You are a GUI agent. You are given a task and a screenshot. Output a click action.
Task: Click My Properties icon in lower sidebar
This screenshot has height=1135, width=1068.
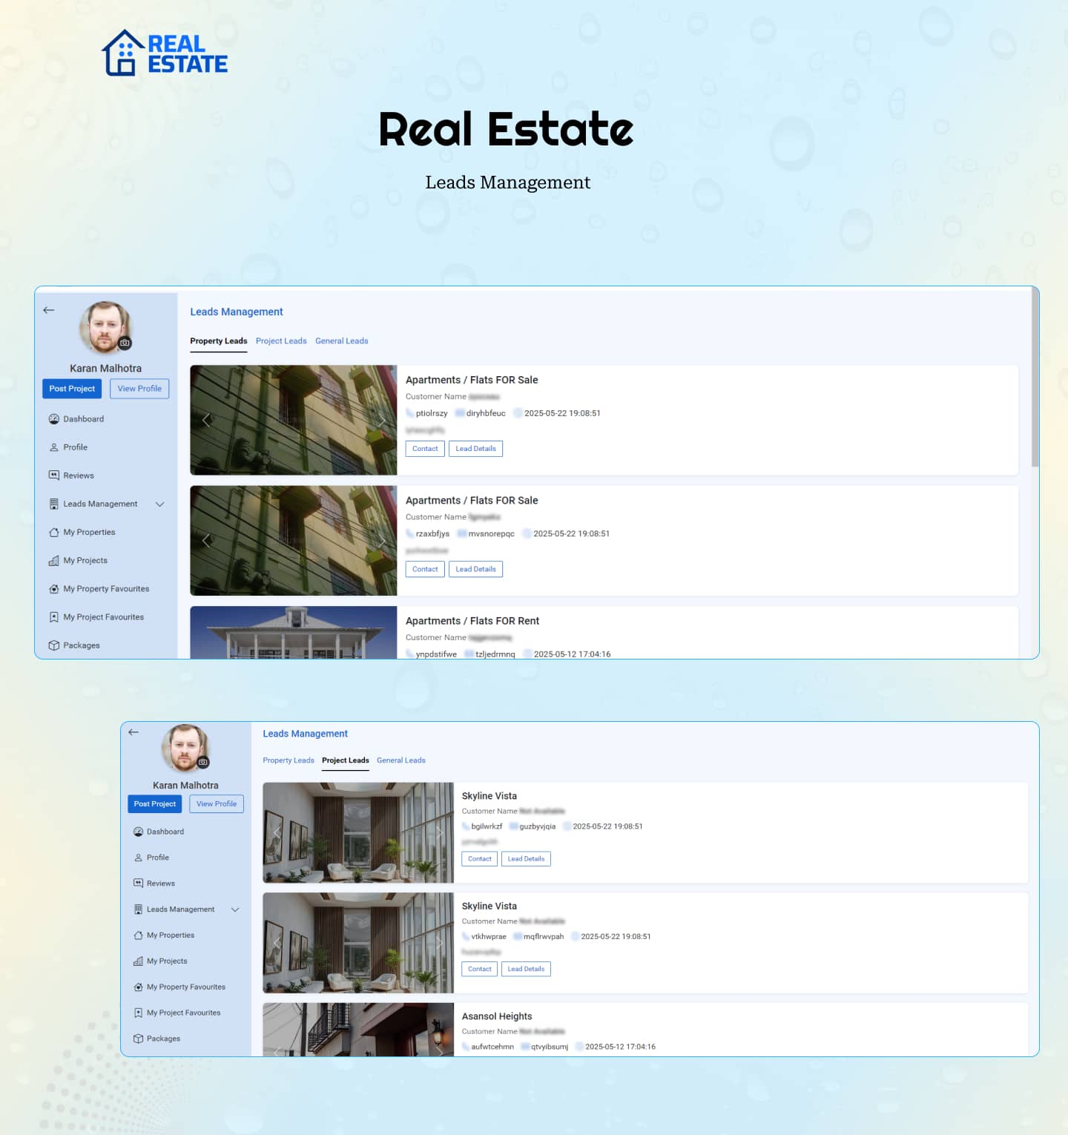138,935
